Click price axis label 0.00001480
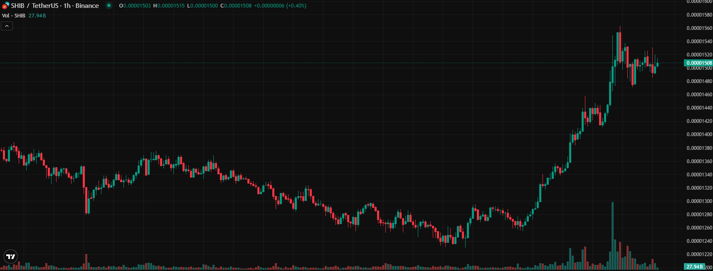The image size is (713, 271). pos(699,81)
